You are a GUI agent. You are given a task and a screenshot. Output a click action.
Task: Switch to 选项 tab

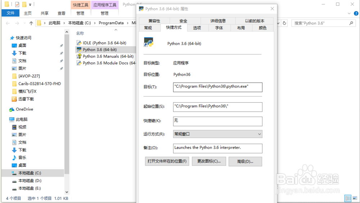197,28
